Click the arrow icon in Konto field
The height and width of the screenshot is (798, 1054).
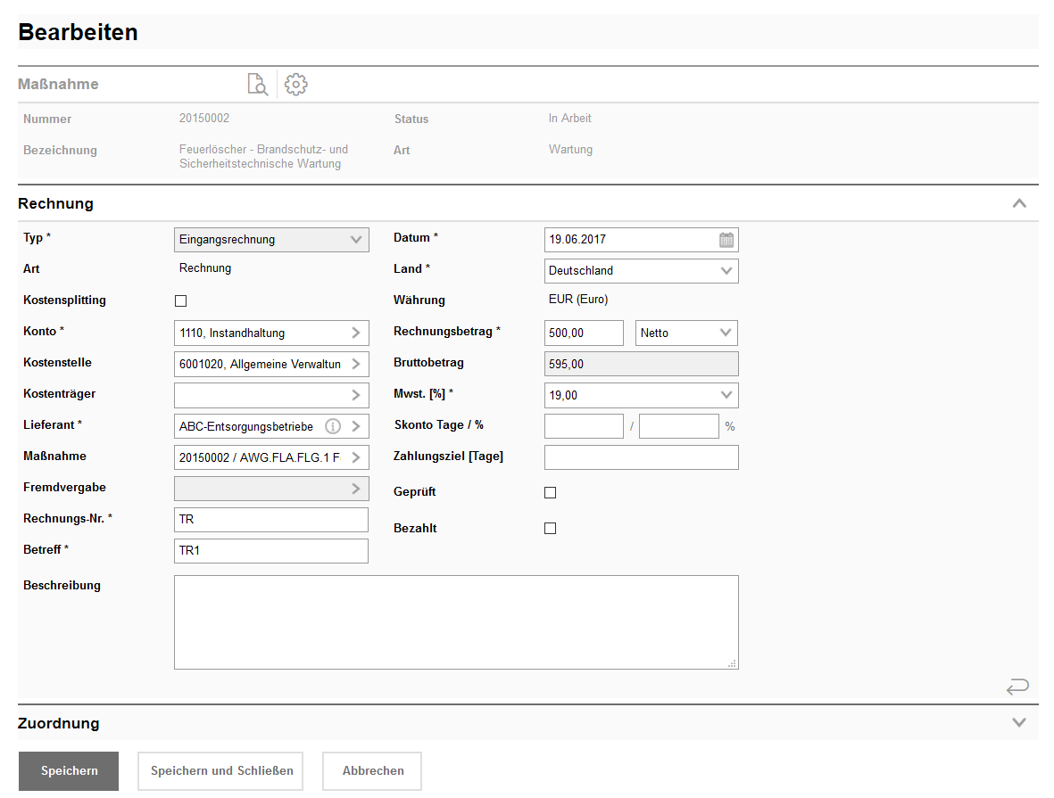[x=356, y=333]
